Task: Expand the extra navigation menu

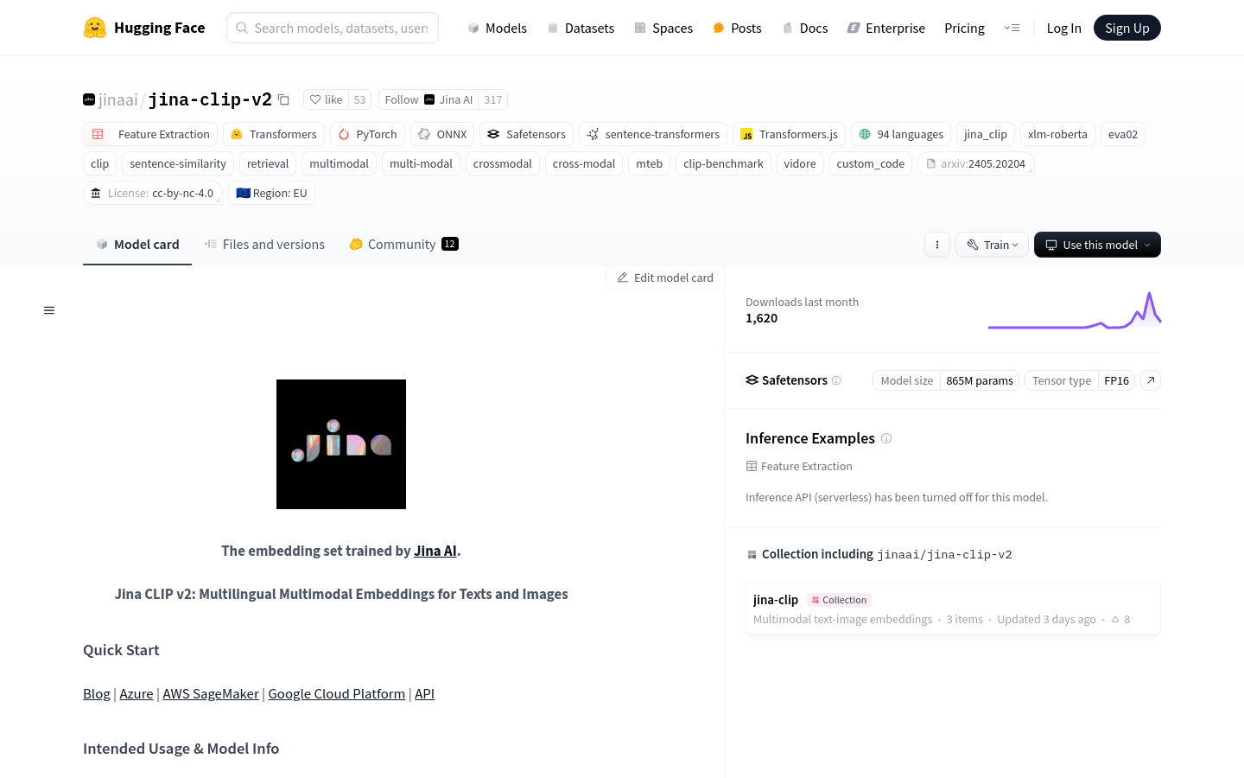Action: [1012, 28]
